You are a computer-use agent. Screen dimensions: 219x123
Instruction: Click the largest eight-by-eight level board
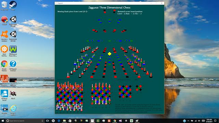[x=69, y=96]
